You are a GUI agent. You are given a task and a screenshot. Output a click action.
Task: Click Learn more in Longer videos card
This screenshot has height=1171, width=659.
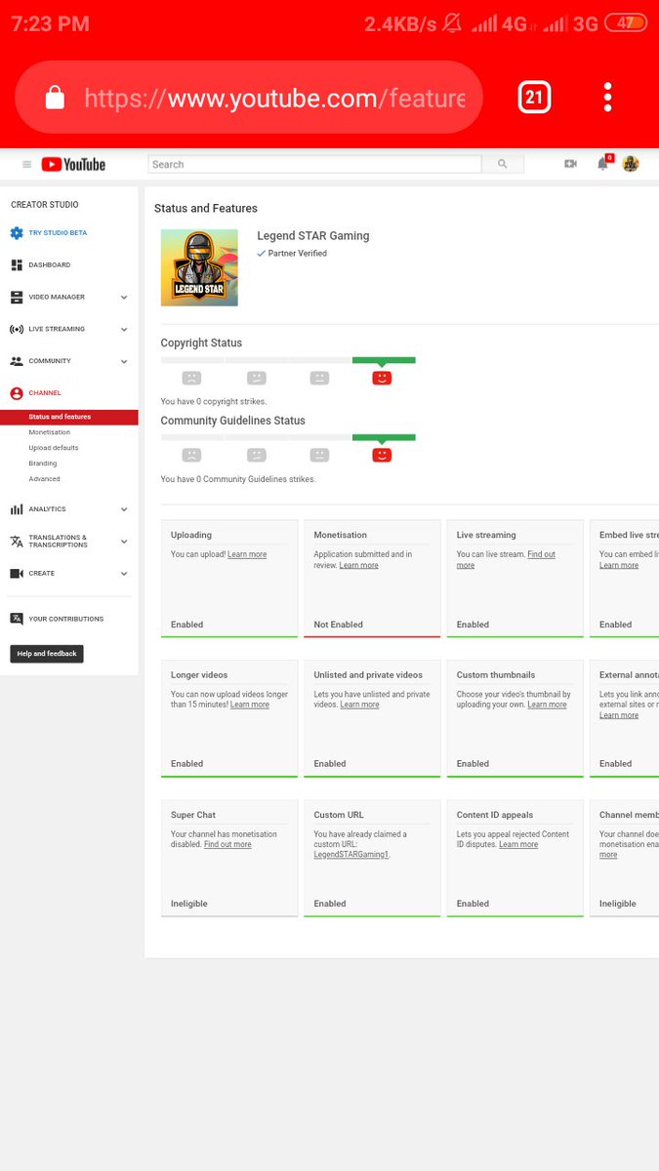pyautogui.click(x=250, y=705)
